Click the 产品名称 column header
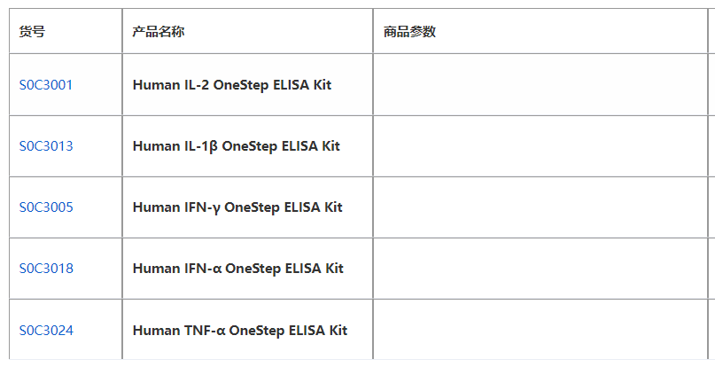The width and height of the screenshot is (715, 367). (x=159, y=32)
